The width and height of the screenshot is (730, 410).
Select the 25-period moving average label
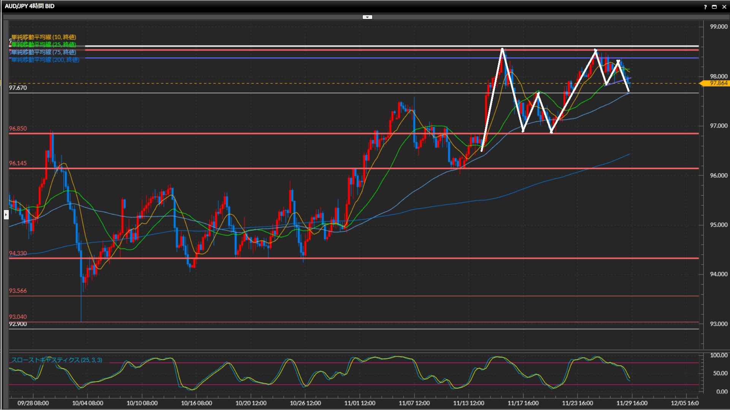pos(43,44)
